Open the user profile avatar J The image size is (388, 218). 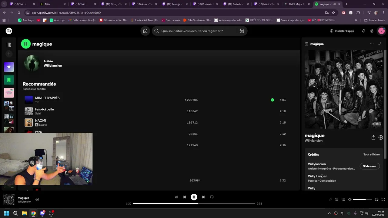[x=381, y=31]
